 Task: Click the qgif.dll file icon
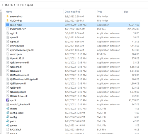[x=8, y=33]
